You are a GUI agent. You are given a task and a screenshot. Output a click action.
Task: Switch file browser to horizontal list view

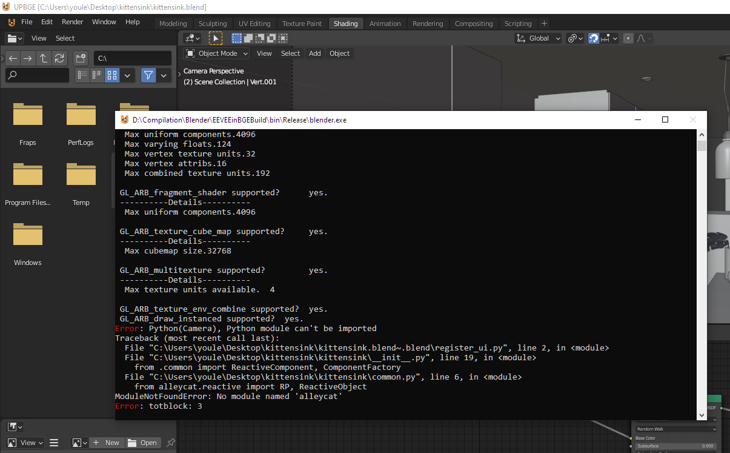pos(98,75)
